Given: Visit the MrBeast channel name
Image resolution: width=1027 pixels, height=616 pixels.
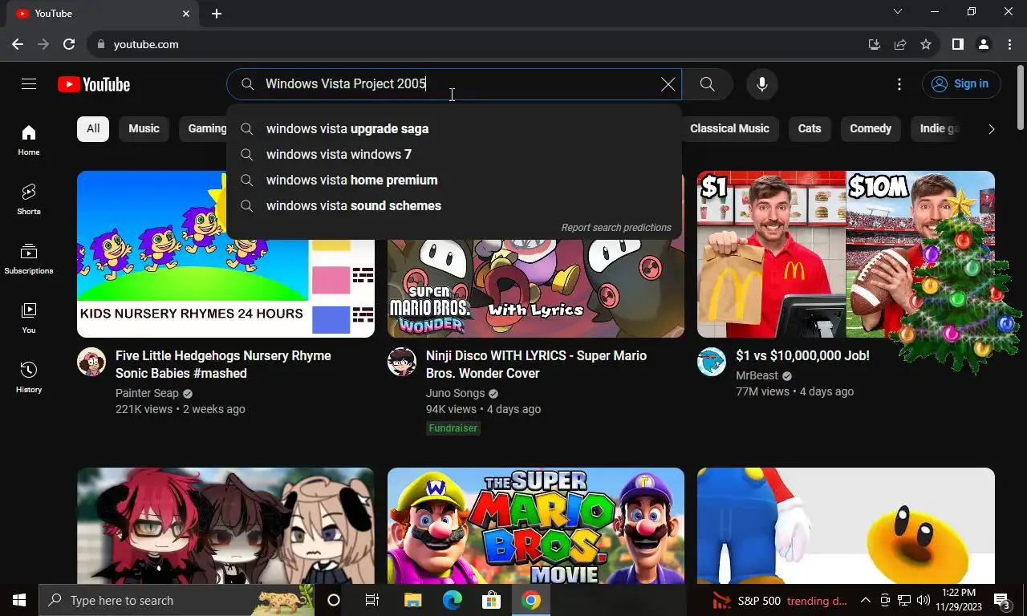Looking at the screenshot, I should (757, 375).
